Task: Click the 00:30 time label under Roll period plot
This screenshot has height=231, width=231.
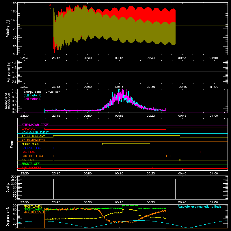Action: tap(151, 87)
